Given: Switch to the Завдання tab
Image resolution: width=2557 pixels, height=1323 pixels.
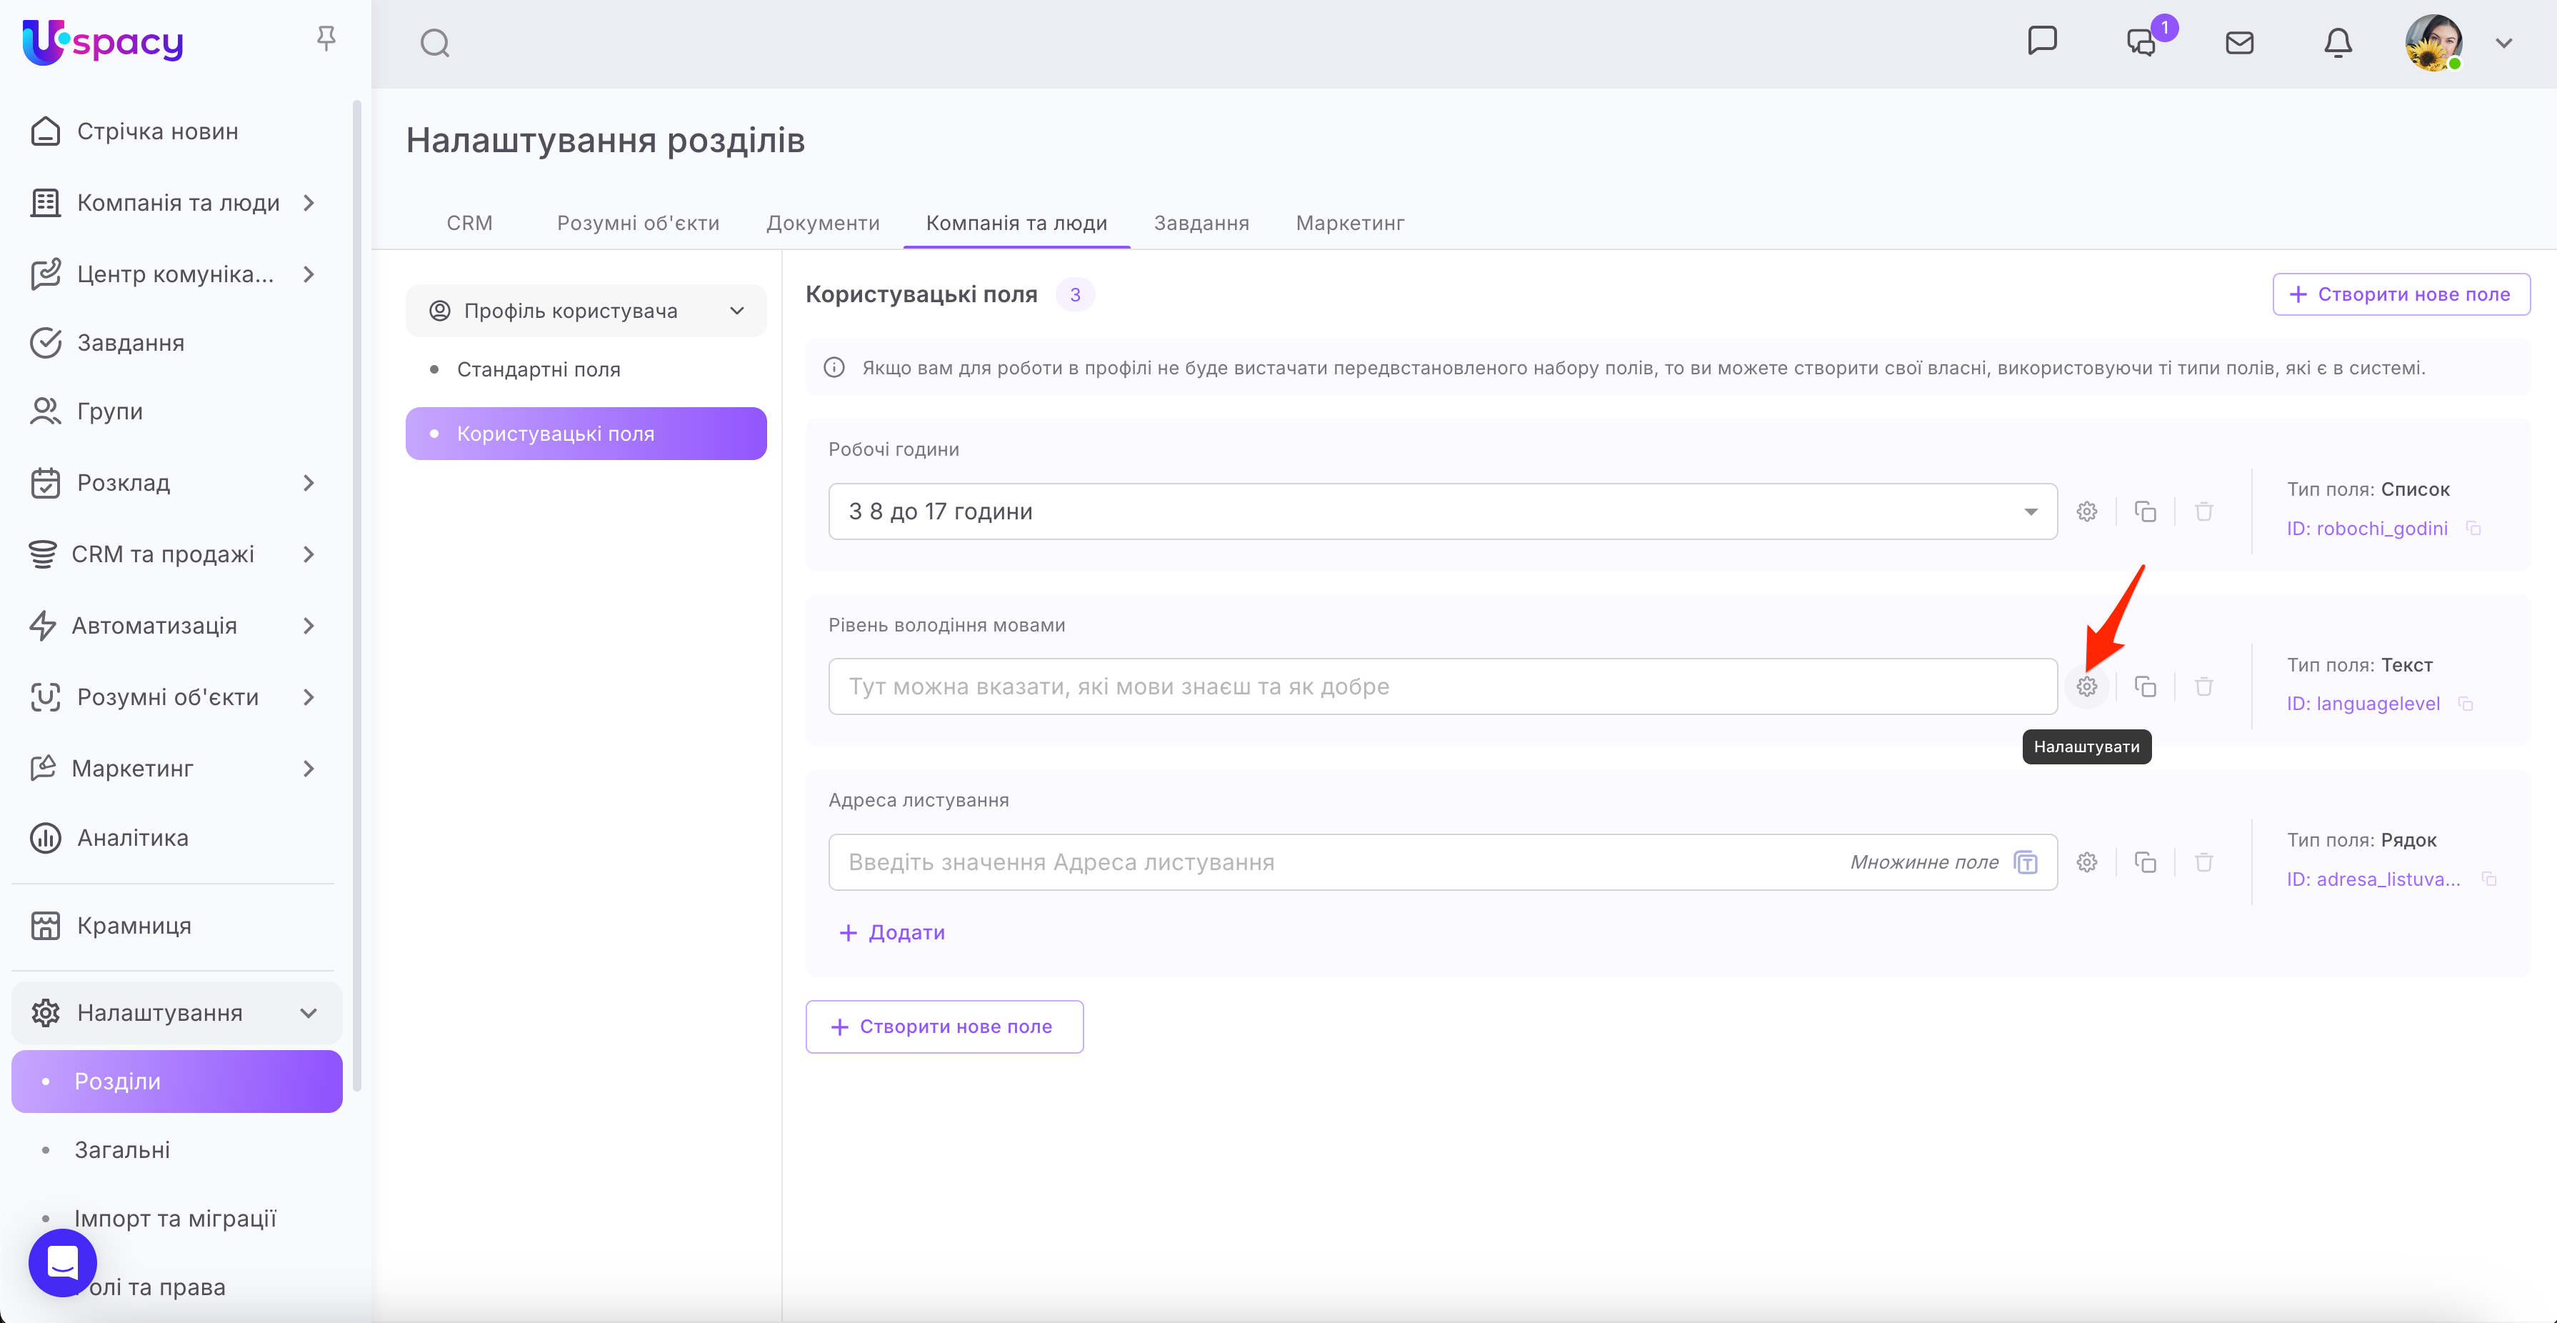Looking at the screenshot, I should coord(1200,222).
